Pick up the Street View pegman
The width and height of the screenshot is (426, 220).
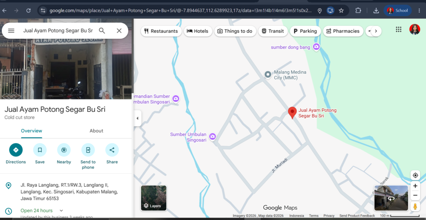pyautogui.click(x=415, y=207)
